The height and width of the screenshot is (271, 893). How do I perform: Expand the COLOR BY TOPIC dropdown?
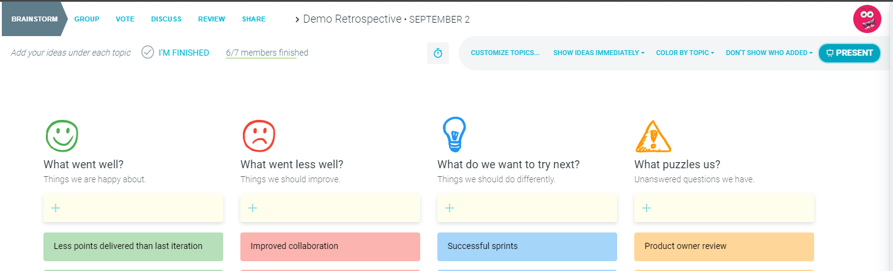(x=686, y=53)
